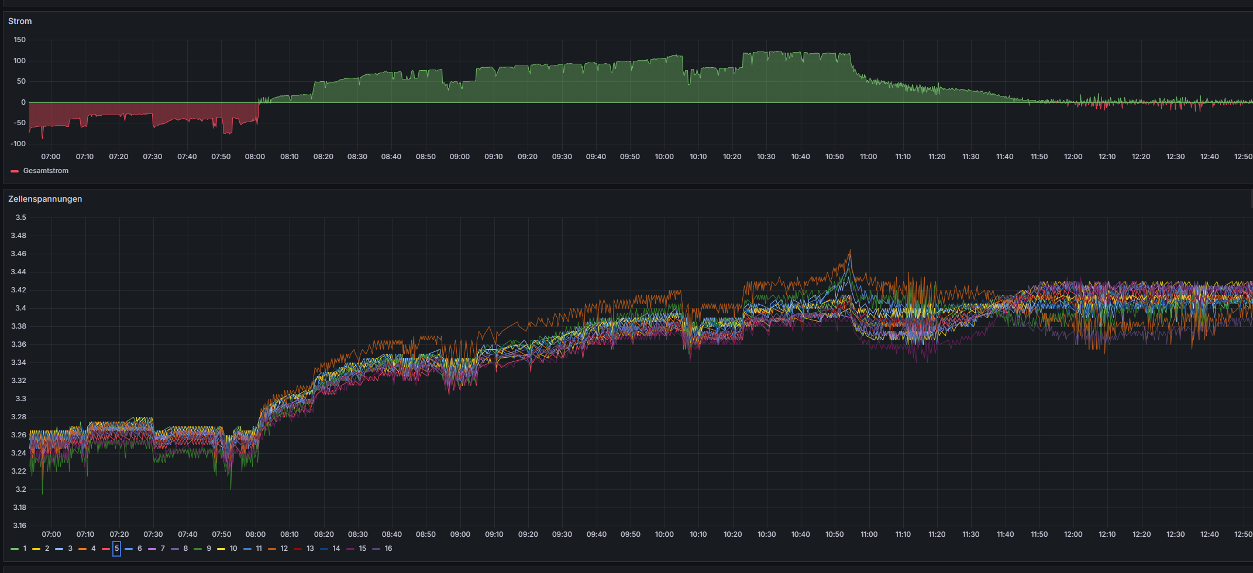Toggle cell 10 series label in legend

click(233, 548)
